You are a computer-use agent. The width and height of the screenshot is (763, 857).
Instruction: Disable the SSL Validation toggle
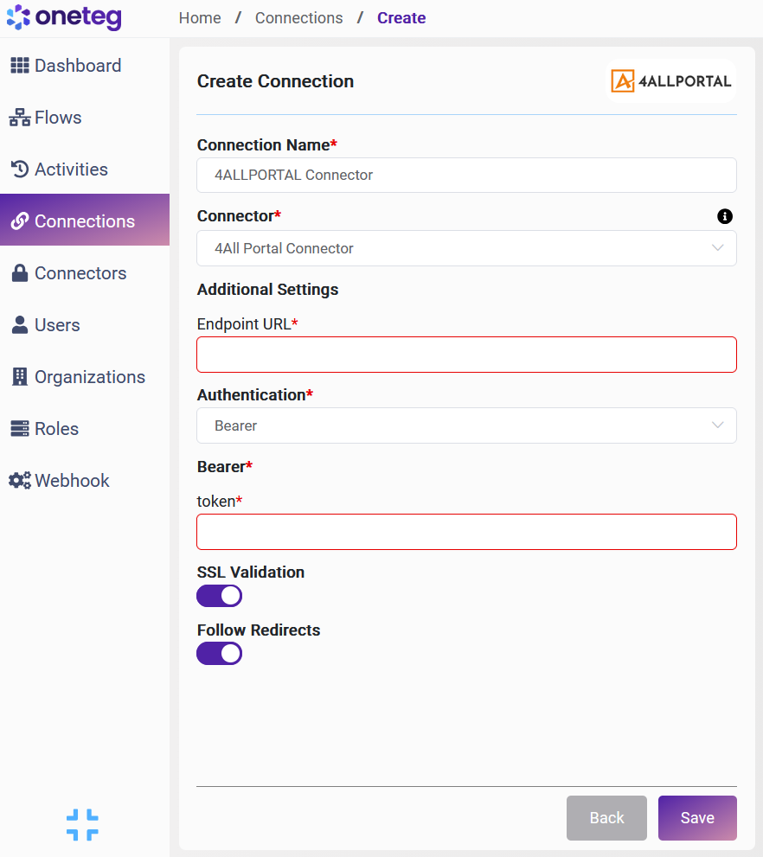220,596
